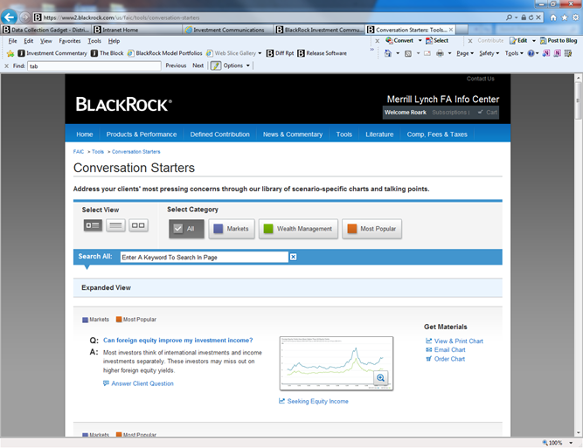Close the Find bar with X

click(6, 66)
